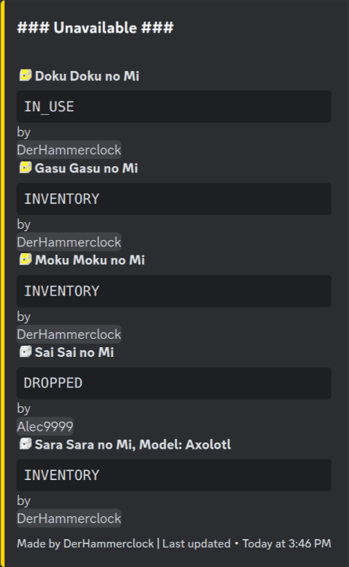The width and height of the screenshot is (349, 567).
Task: Select the Doku Doku no Mi heading
Action: point(87,76)
